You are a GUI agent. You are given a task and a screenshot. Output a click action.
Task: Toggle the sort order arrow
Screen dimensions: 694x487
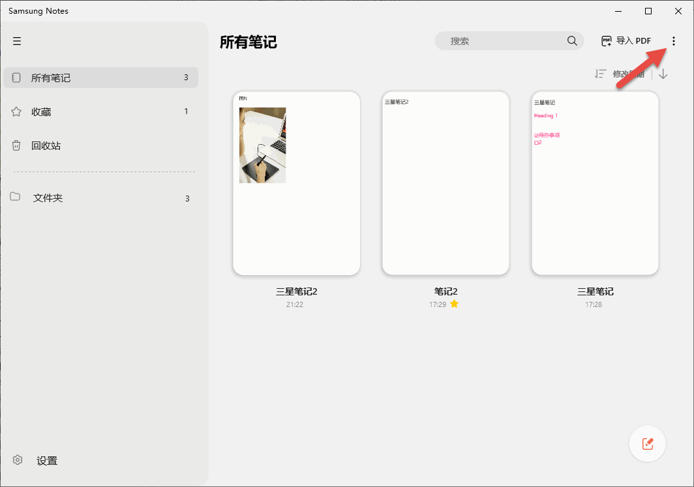(663, 74)
